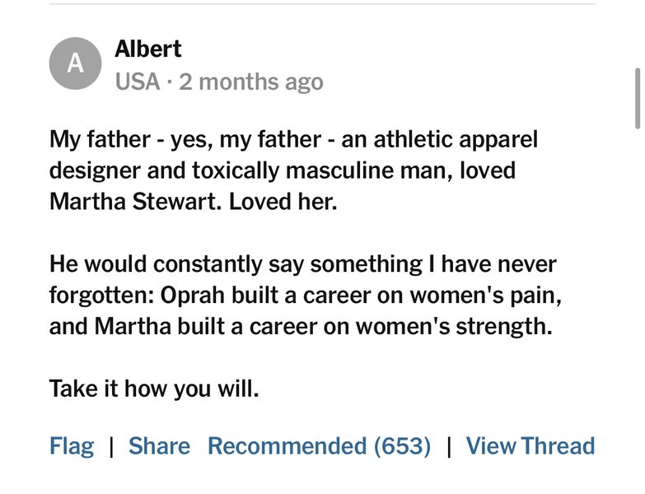Click the words My father at start
Viewport: 645px width, 494px height.
(x=100, y=139)
